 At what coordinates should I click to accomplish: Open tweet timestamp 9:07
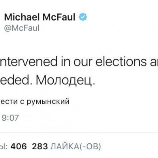coord(10,118)
